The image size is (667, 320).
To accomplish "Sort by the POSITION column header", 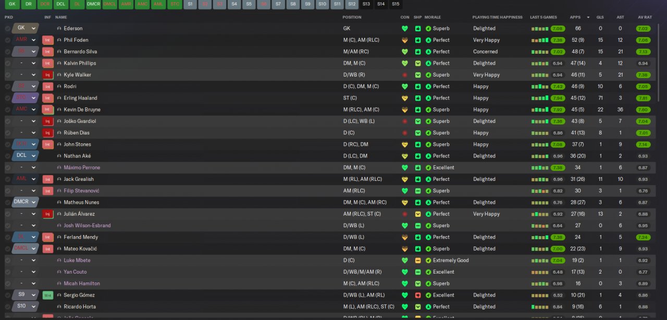I will pos(352,17).
